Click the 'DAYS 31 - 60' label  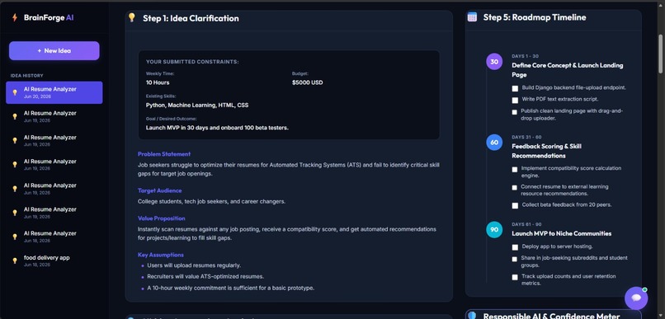coord(526,138)
